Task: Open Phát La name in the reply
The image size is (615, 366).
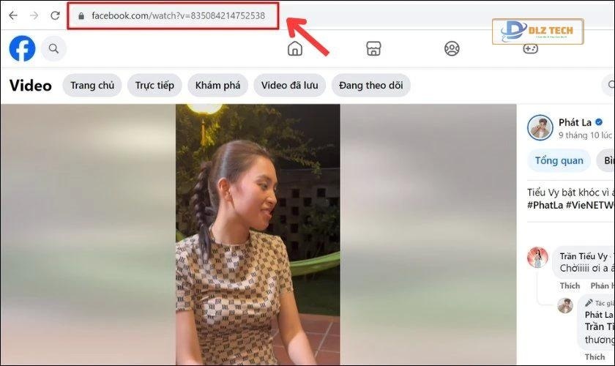Action: click(x=599, y=315)
